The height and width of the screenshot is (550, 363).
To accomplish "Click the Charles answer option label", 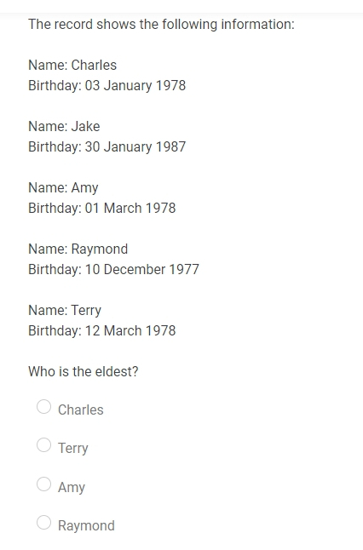I will coord(81,410).
